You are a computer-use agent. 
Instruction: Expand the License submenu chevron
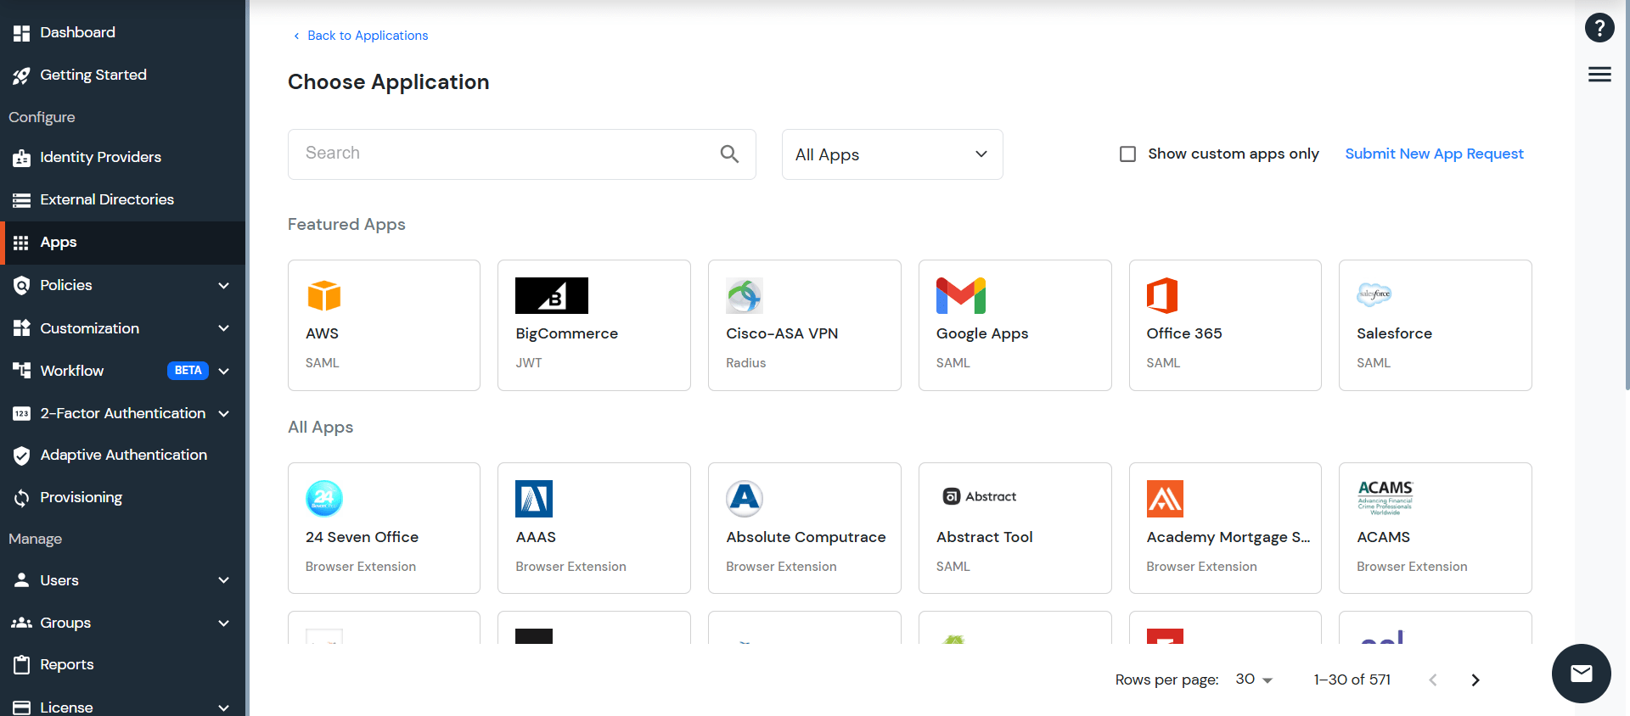pos(224,708)
